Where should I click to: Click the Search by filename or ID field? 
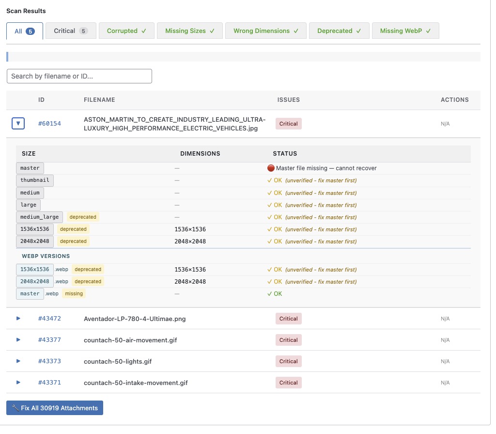tap(79, 76)
